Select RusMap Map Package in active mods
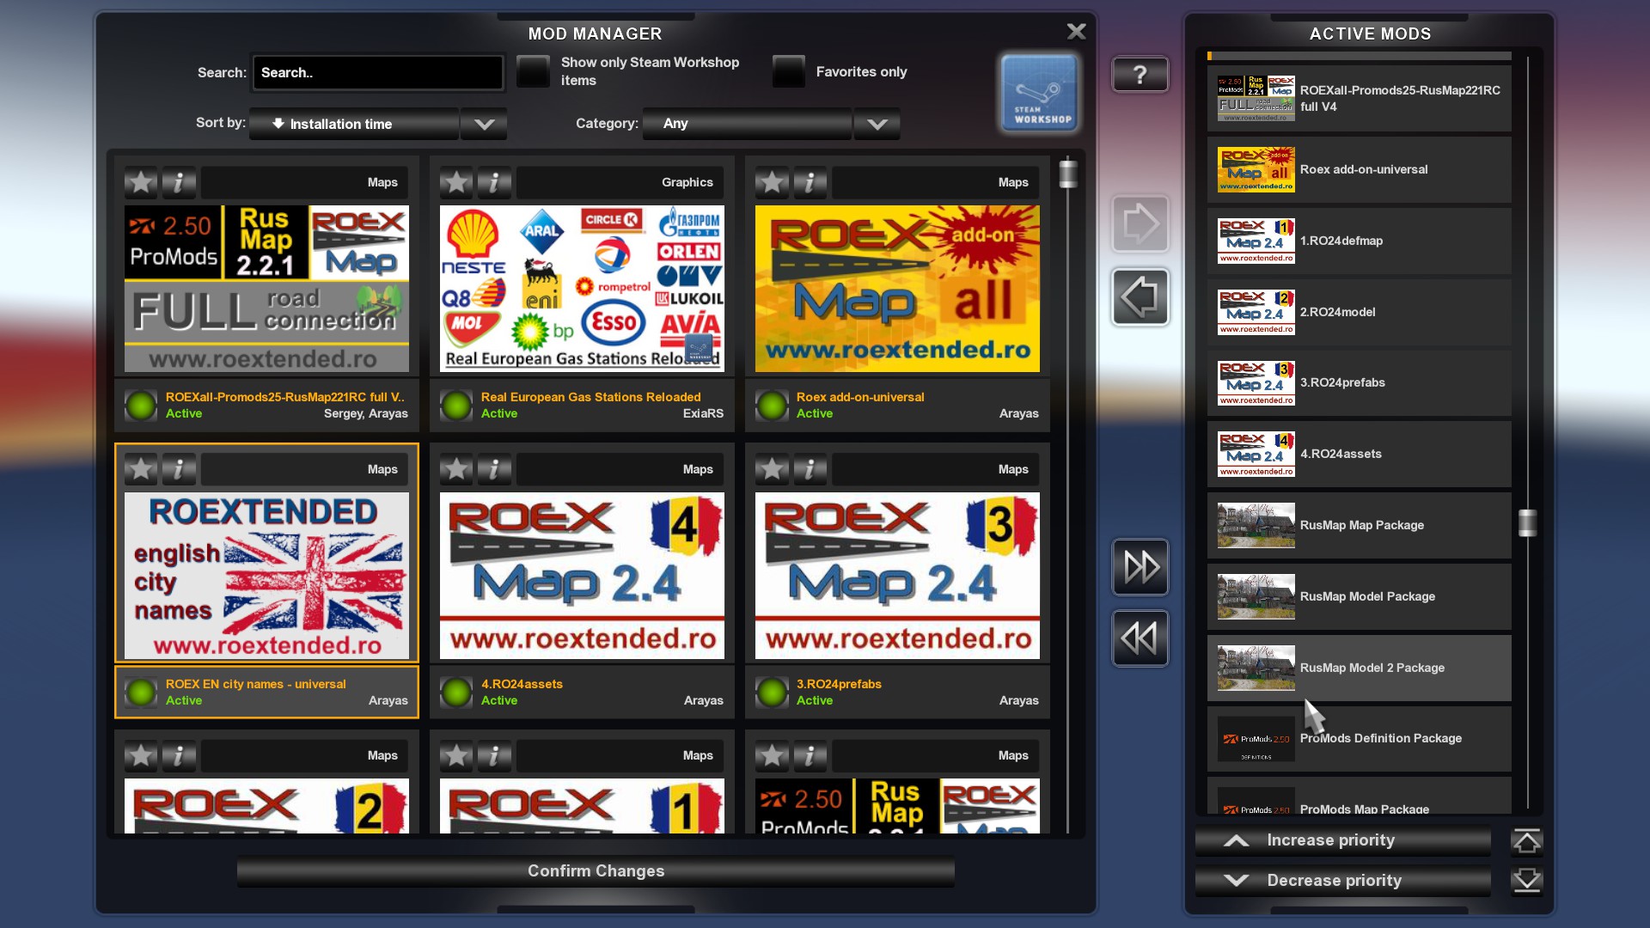 (1359, 525)
